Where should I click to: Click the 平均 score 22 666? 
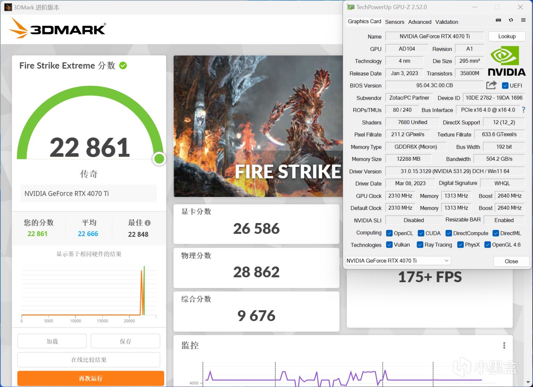(x=88, y=234)
